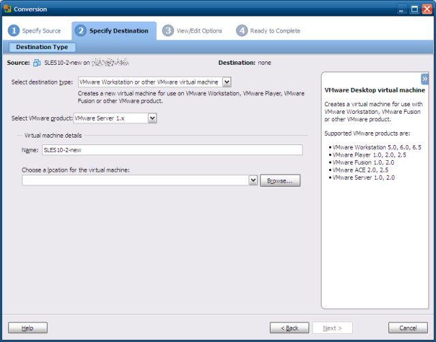Open the destination type dropdown arrow

pyautogui.click(x=227, y=82)
